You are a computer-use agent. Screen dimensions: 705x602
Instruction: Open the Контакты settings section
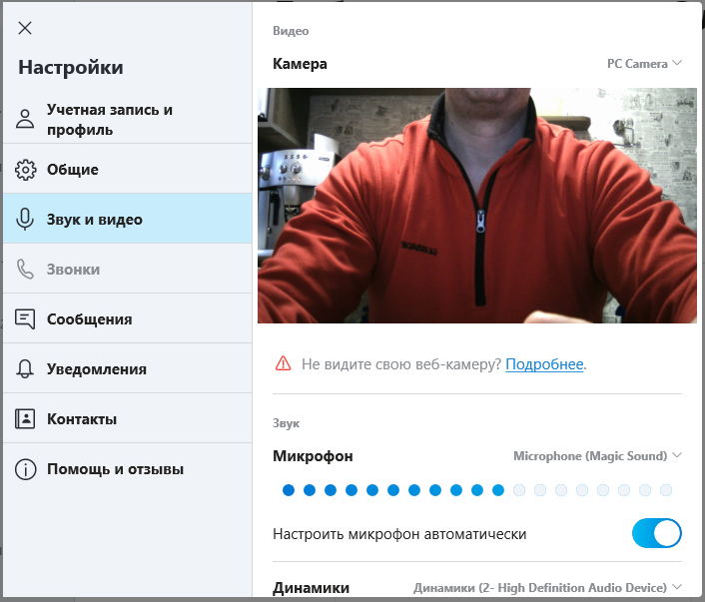[128, 418]
